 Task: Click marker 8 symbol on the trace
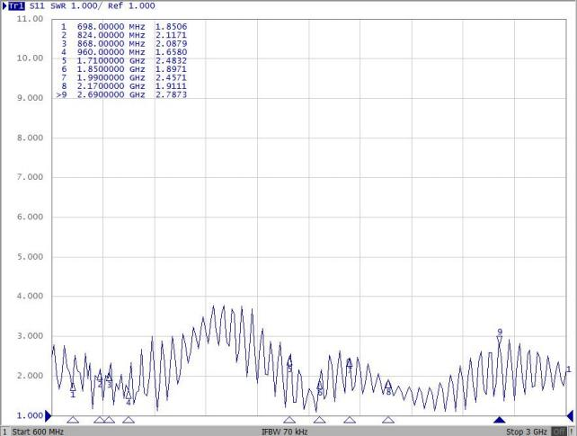coord(388,385)
